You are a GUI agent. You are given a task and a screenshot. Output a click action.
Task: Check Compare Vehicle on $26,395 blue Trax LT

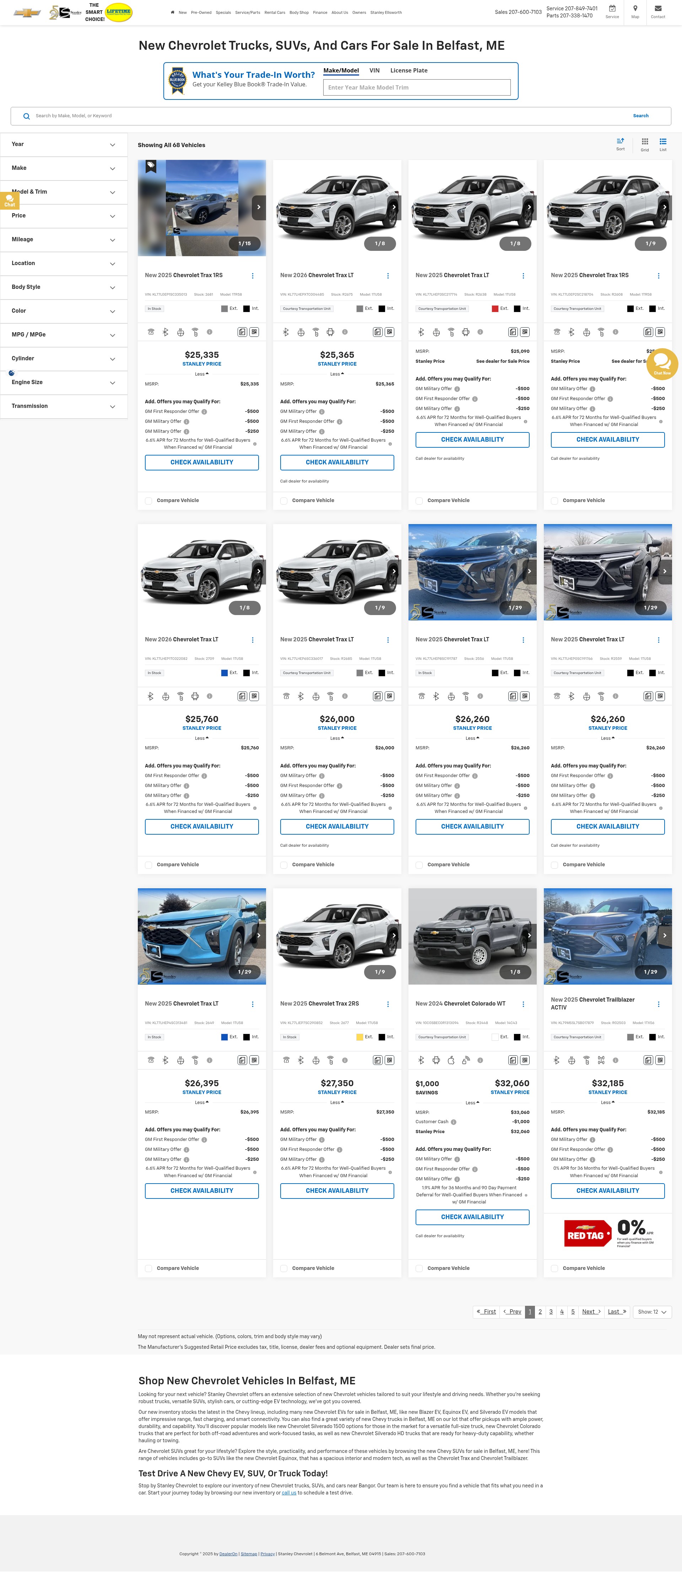(148, 1269)
